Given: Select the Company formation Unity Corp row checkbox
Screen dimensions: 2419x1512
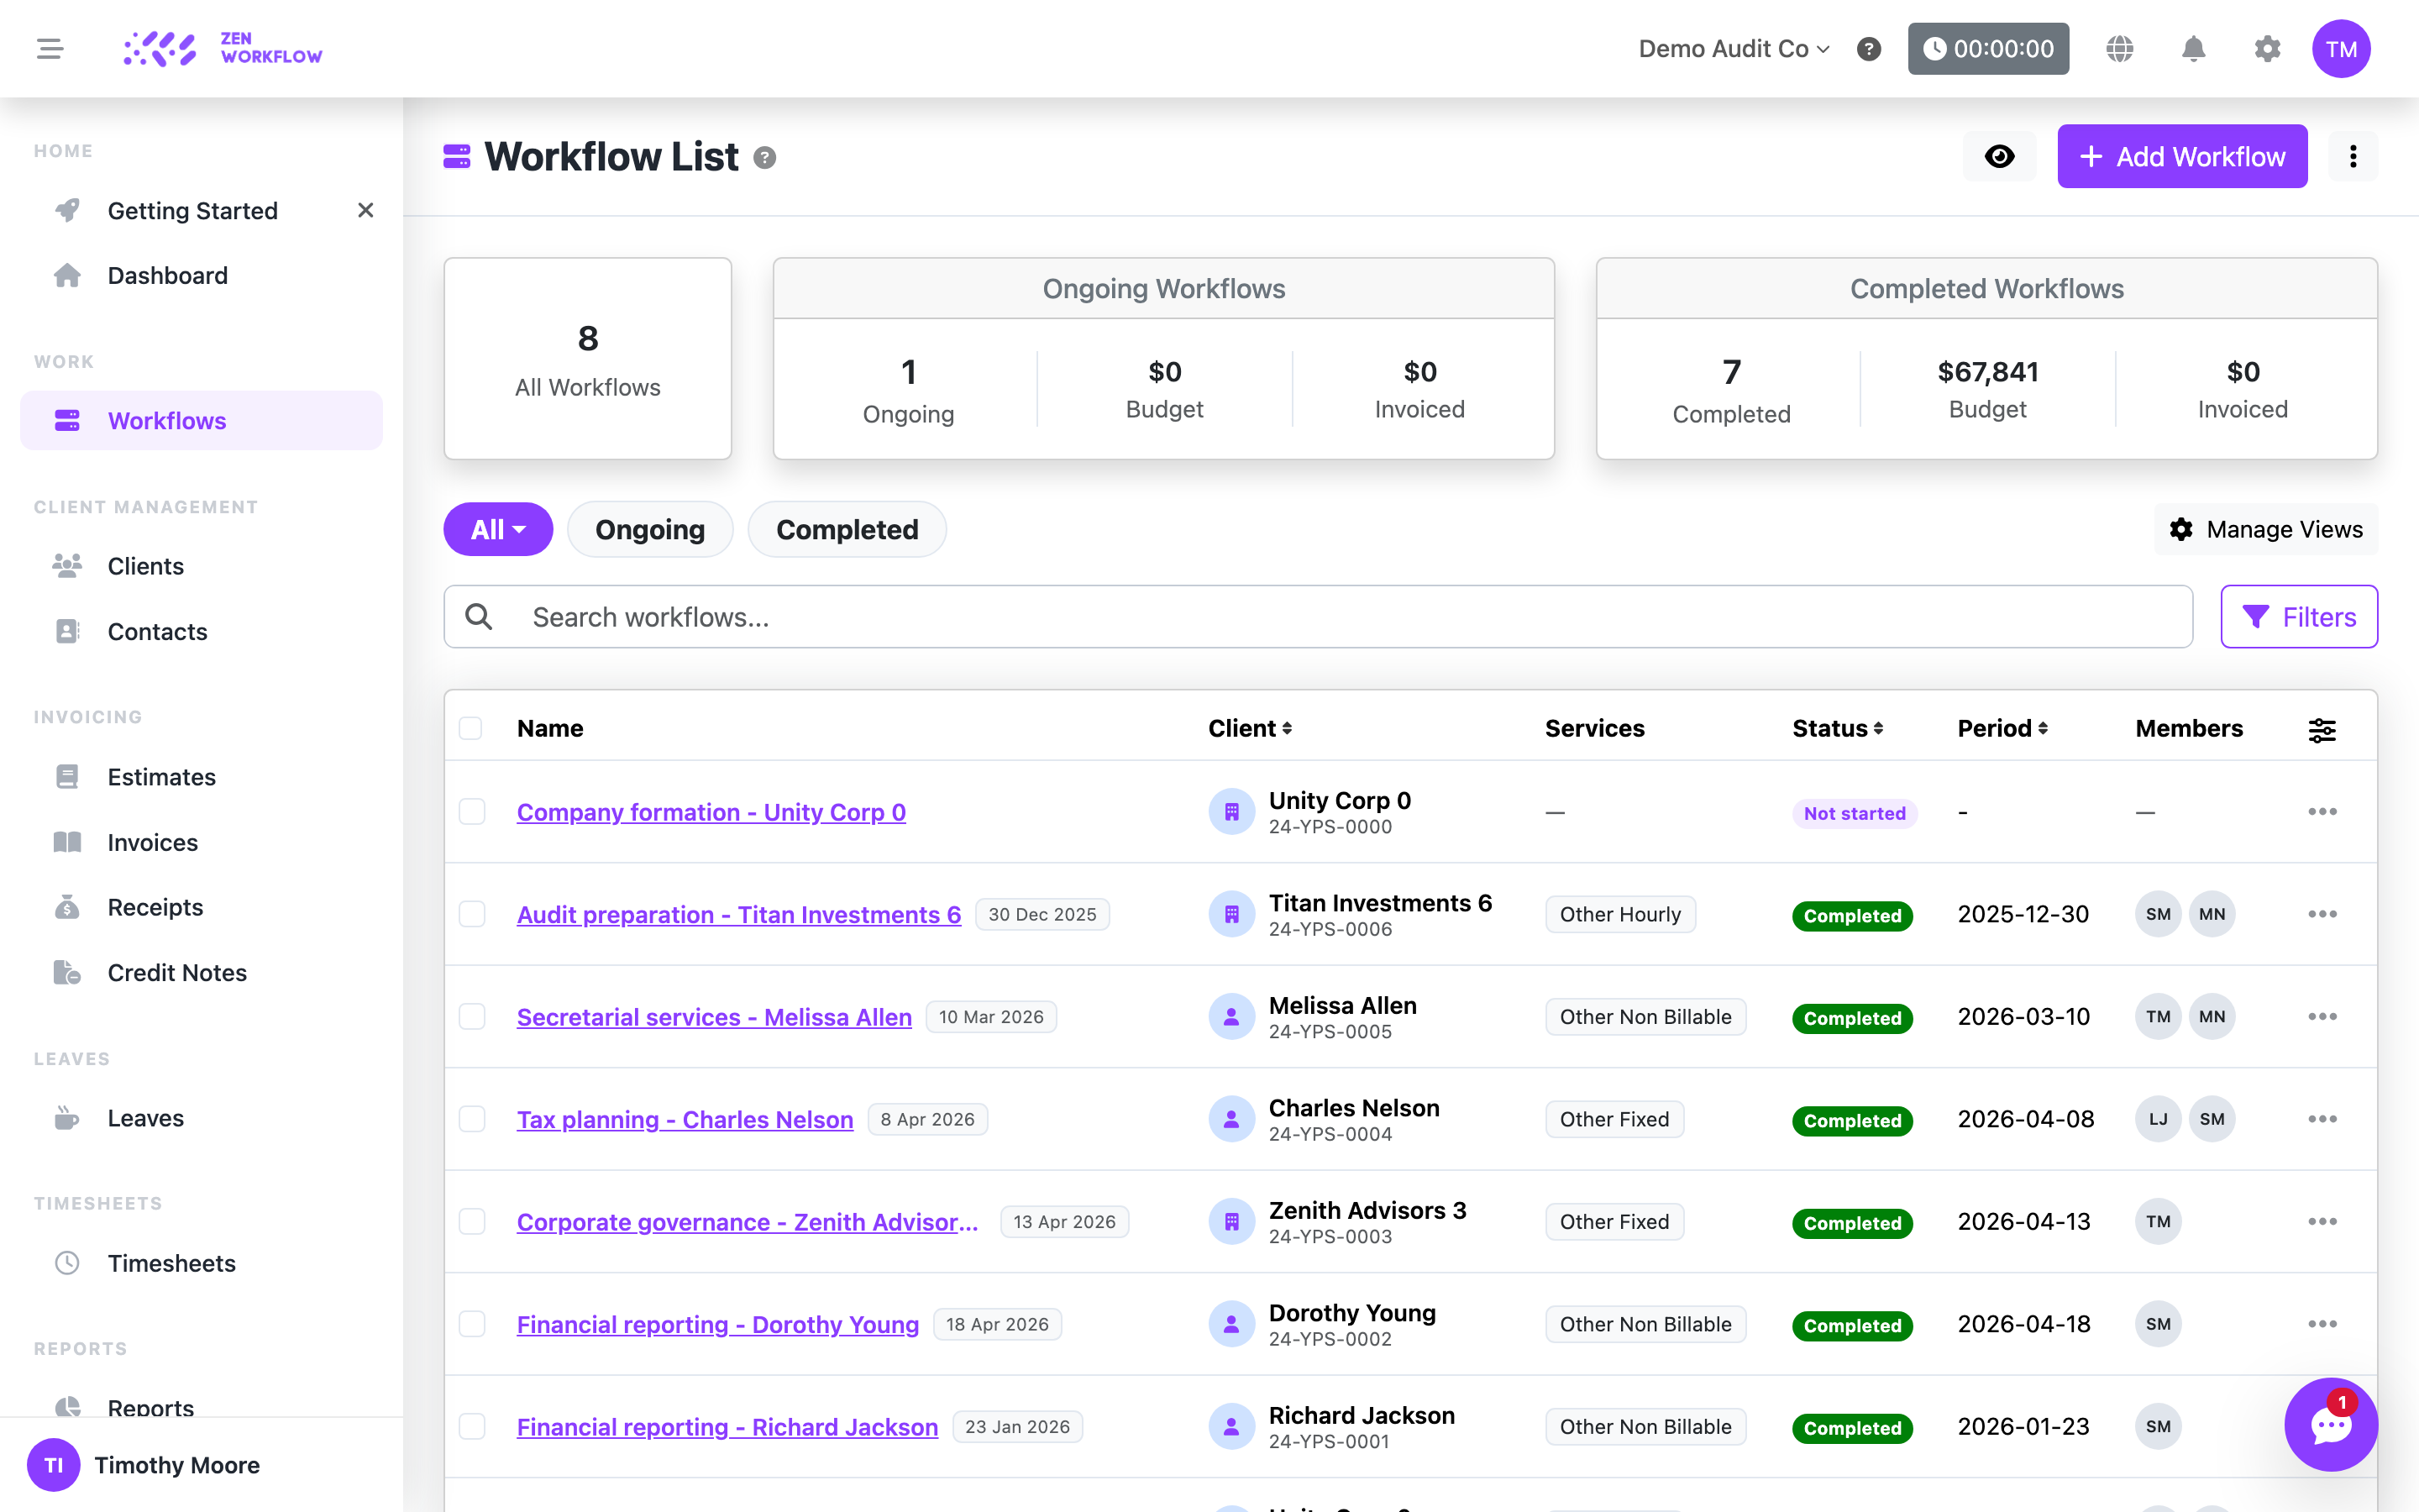Looking at the screenshot, I should (x=472, y=811).
